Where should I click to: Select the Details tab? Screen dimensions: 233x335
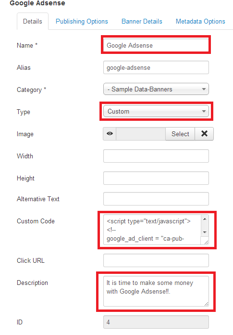click(x=33, y=21)
